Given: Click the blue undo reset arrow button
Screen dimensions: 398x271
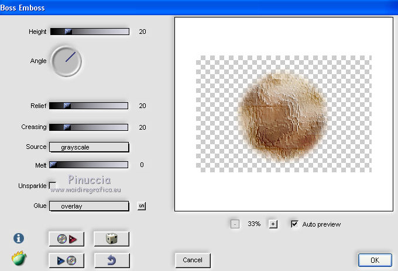Looking at the screenshot, I should coord(112,260).
